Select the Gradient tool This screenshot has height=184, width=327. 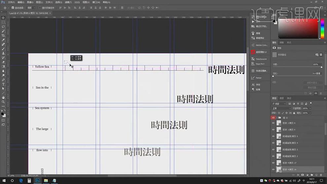click(x=3, y=66)
